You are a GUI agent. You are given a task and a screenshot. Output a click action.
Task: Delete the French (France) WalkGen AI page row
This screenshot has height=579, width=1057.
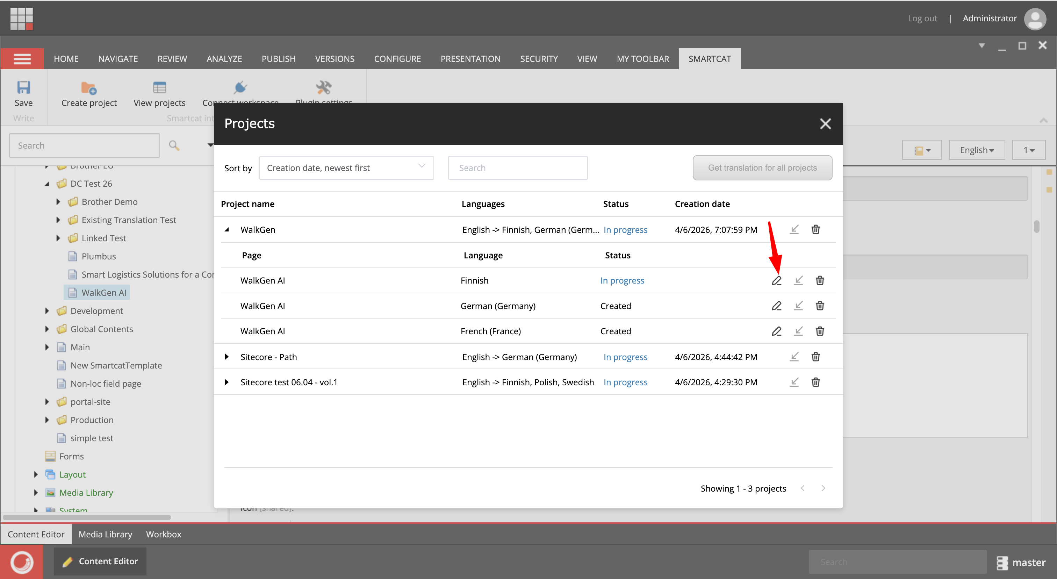(x=820, y=331)
